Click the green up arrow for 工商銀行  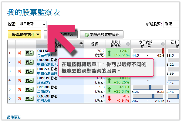point(109,90)
